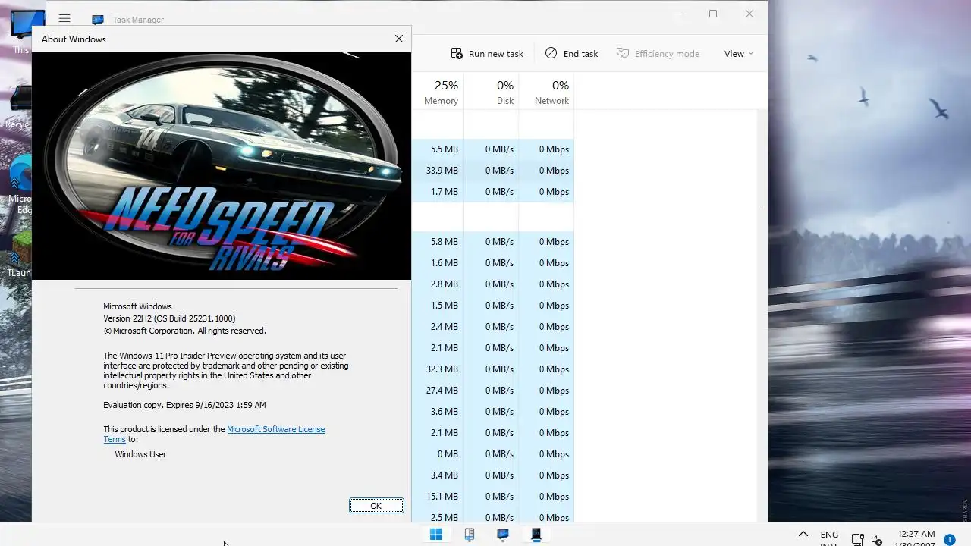Image resolution: width=971 pixels, height=546 pixels.
Task: Open the Task Manager hamburger navigation menu
Action: [x=64, y=19]
